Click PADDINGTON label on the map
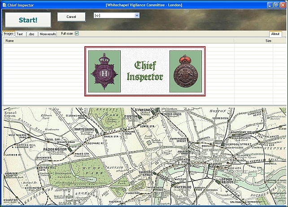 [x=55, y=149]
